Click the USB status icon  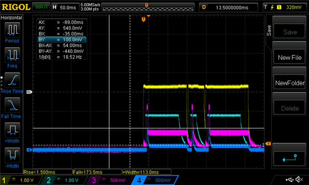coord(289,179)
